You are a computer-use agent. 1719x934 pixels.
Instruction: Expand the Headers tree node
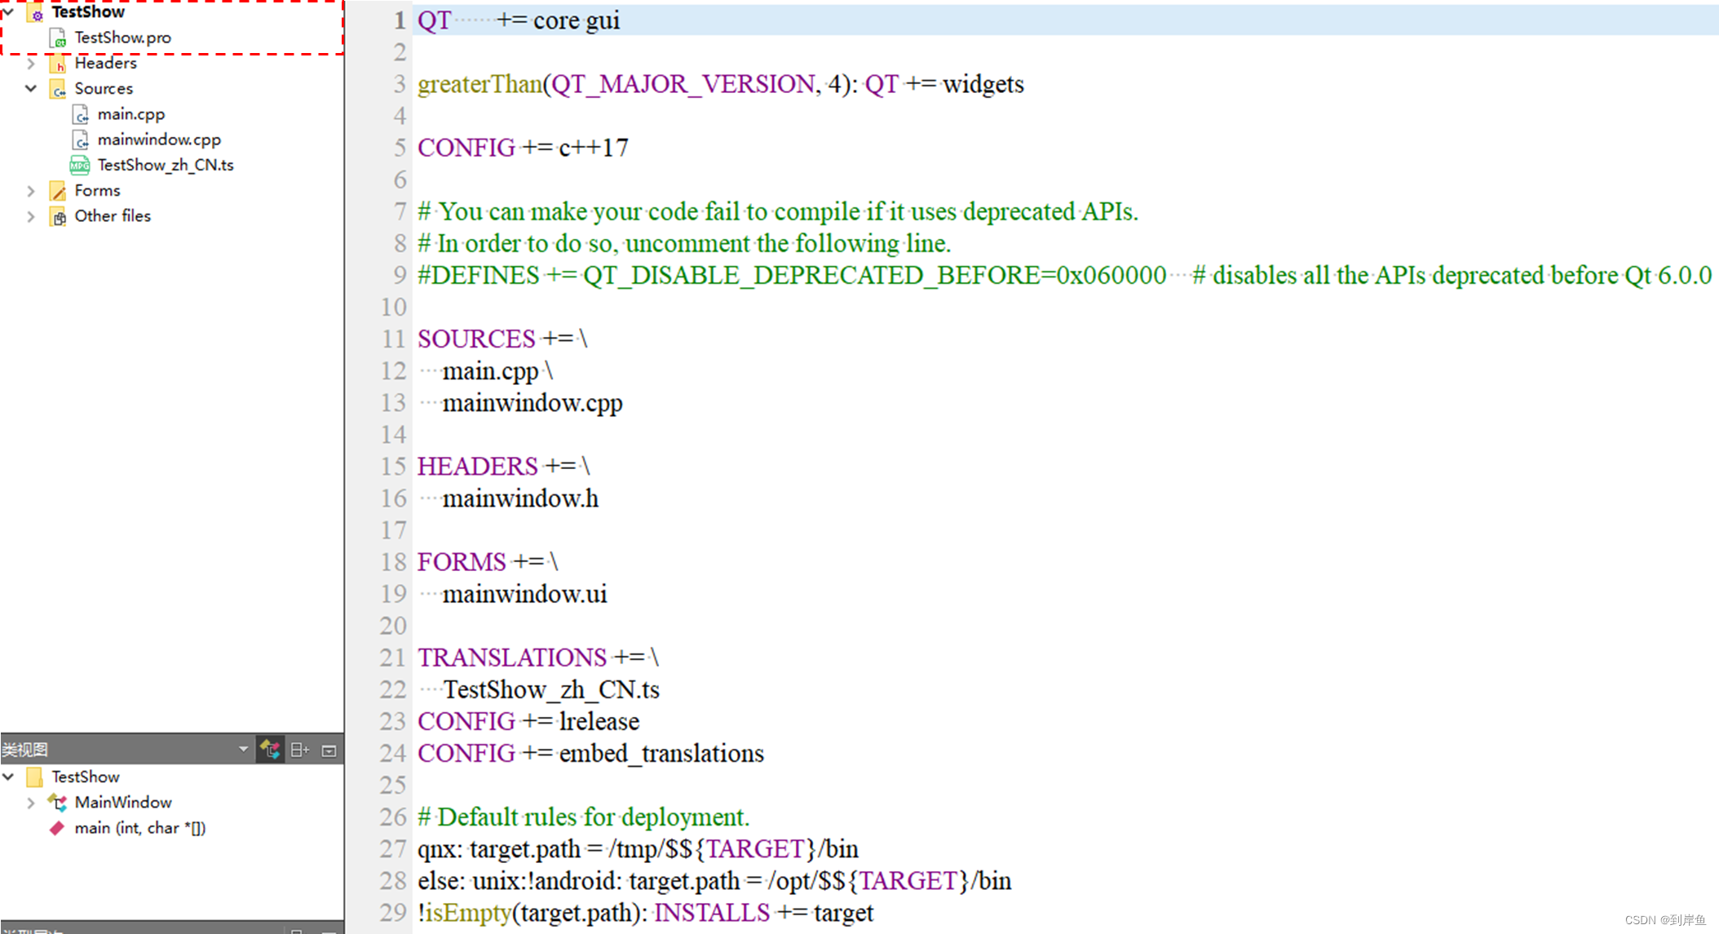[x=31, y=63]
